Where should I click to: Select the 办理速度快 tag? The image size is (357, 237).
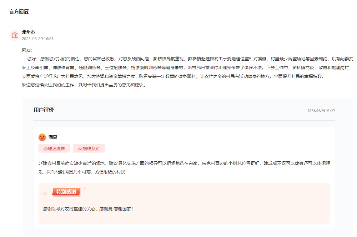coord(54,148)
